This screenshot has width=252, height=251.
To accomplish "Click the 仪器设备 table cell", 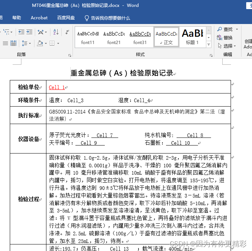I will coord(28,139).
